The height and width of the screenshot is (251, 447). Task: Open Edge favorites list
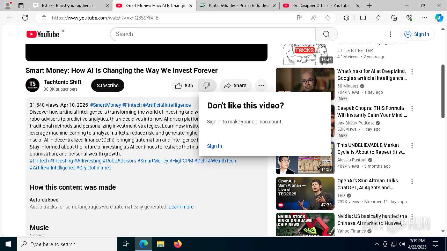[379, 18]
